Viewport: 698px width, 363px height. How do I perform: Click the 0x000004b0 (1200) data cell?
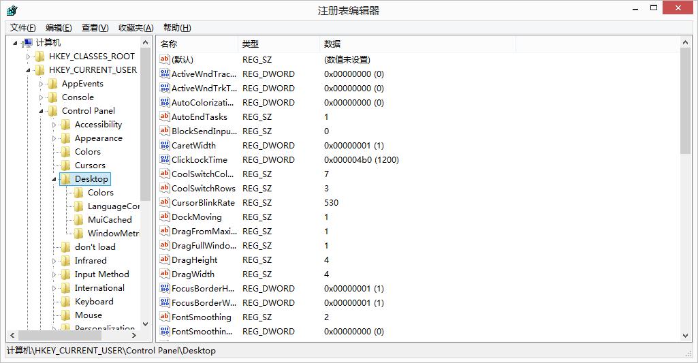tap(362, 159)
